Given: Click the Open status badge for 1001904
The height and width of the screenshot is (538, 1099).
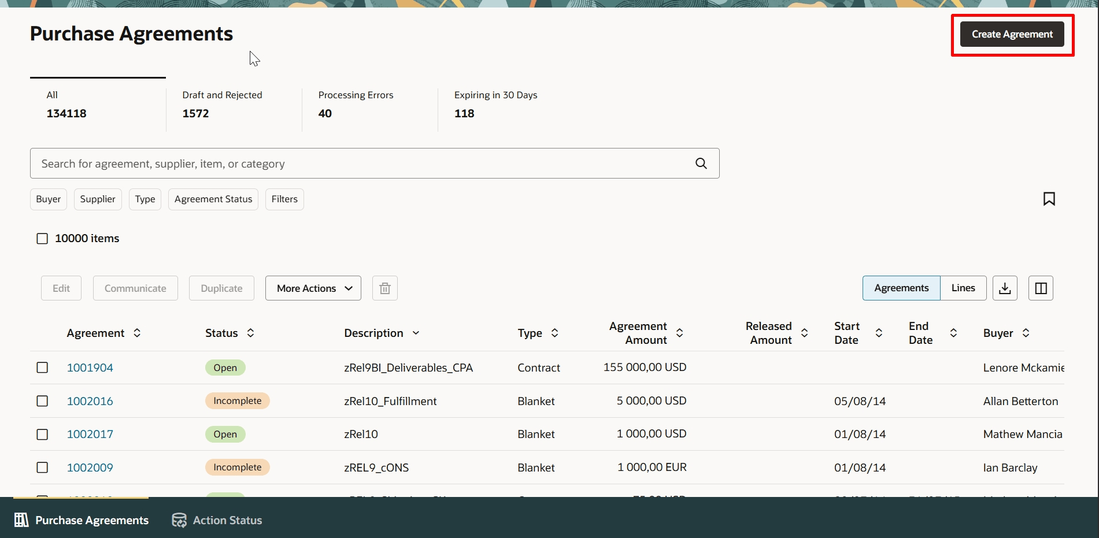Looking at the screenshot, I should 225,368.
